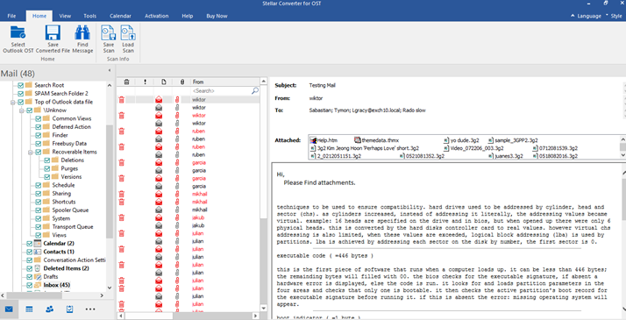Image resolution: width=626 pixels, height=320 pixels.
Task: Uncheck Top of Outlook data file checkbox
Action: point(21,102)
